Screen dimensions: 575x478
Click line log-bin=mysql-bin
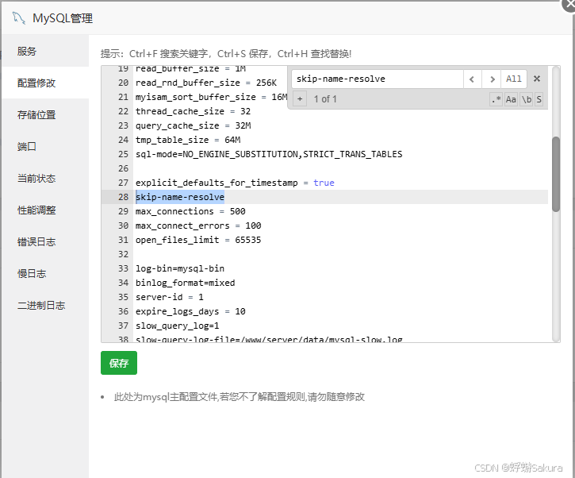coord(180,268)
